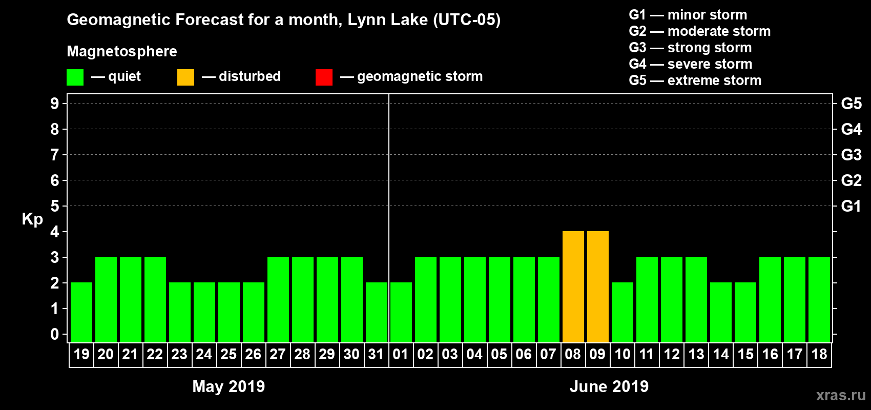Click the green bar for June 01
871x410 pixels.
coord(401,312)
